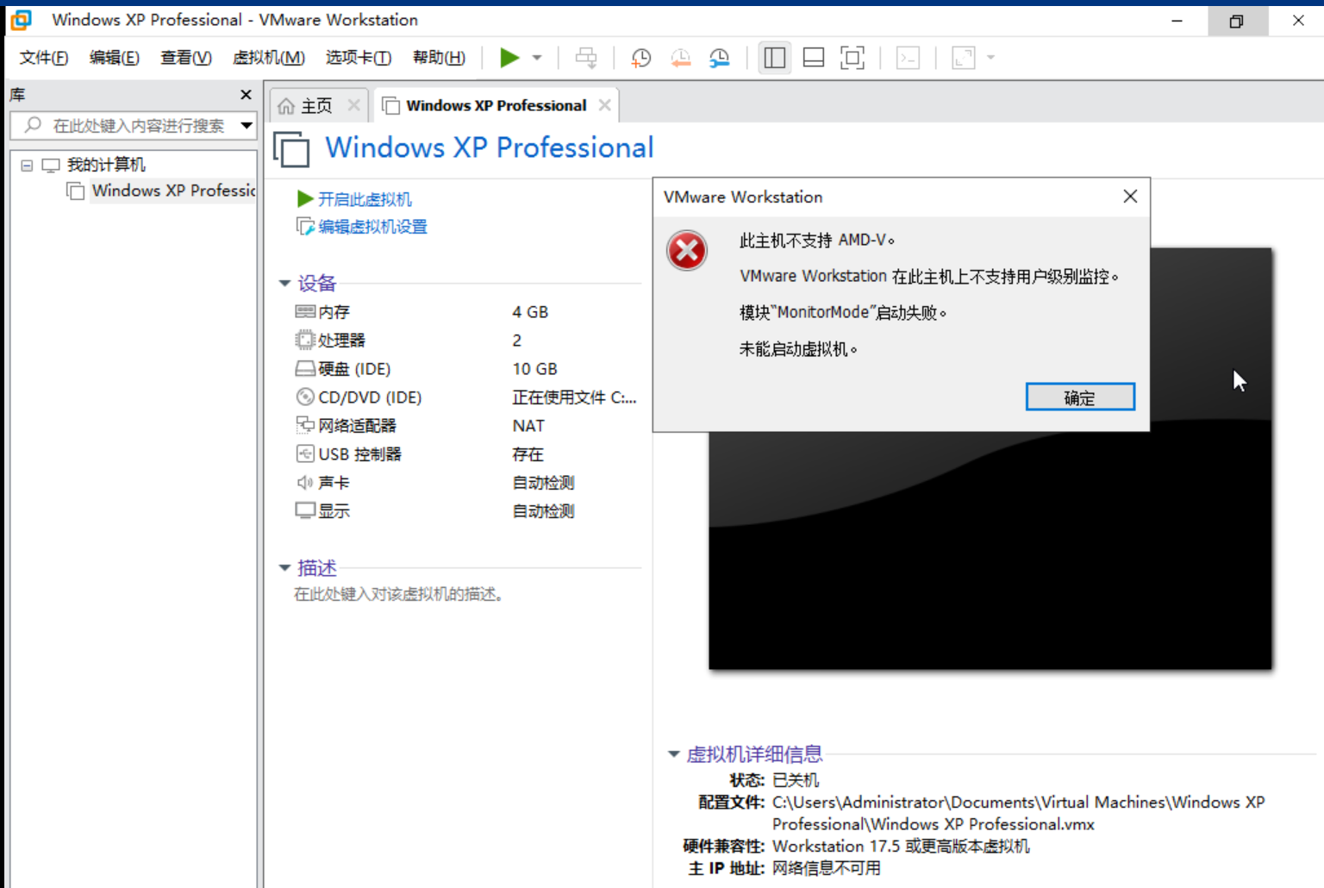Collapse the 我的计算机 tree node
Screen dimensions: 1324x888
point(27,165)
